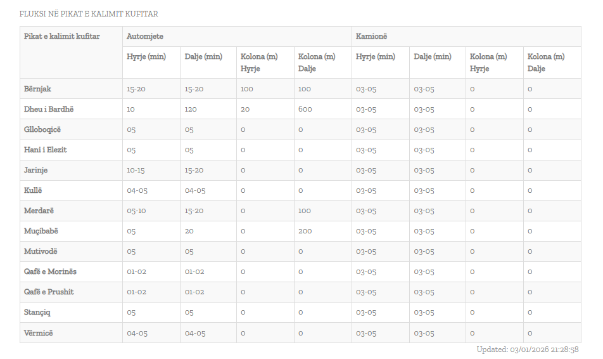Click the Kamionë column group header
Viewport: 603px width, 359px height.
372,37
